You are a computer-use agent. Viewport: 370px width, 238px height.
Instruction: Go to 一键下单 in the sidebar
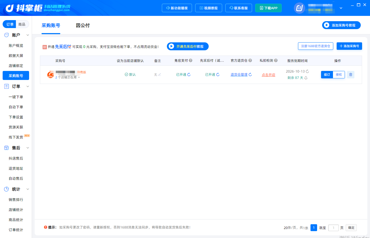pyautogui.click(x=16, y=97)
